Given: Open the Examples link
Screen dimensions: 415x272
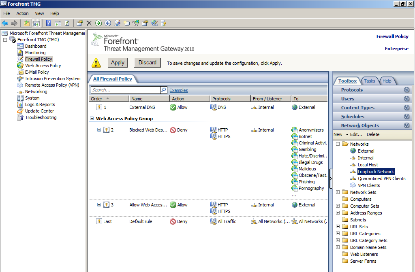Looking at the screenshot, I should (x=178, y=90).
